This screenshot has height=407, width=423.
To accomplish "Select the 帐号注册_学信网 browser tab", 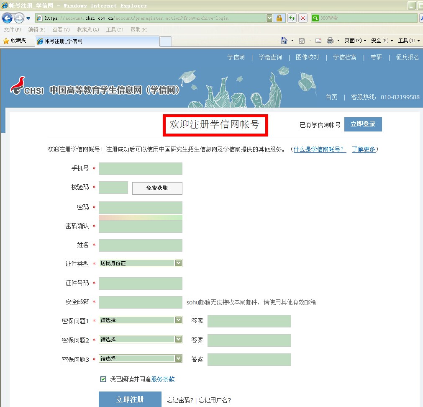I will (x=97, y=41).
